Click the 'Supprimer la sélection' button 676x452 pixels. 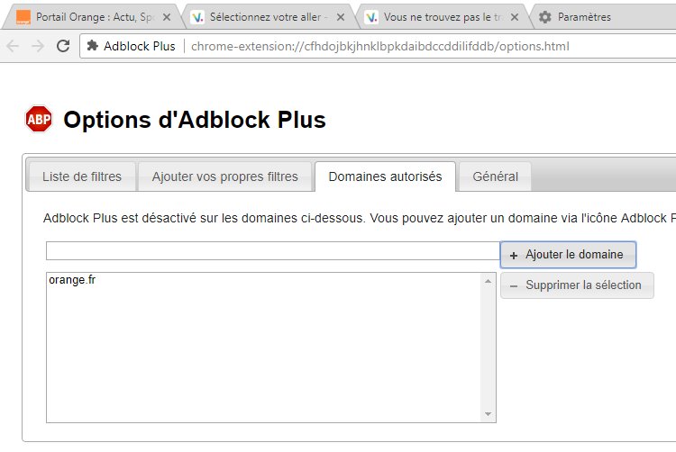577,285
